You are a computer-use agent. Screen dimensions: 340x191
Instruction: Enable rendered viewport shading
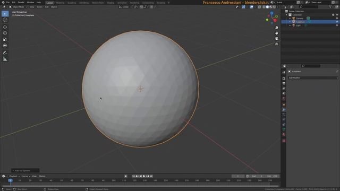(x=274, y=7)
